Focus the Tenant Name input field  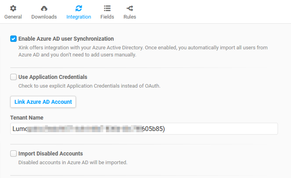click(x=144, y=129)
